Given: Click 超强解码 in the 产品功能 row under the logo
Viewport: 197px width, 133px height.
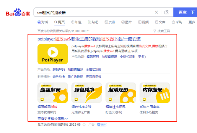Looking at the screenshot, I should pos(59,69).
